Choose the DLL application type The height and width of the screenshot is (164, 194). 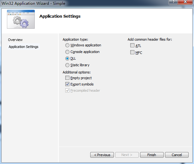click(67, 58)
